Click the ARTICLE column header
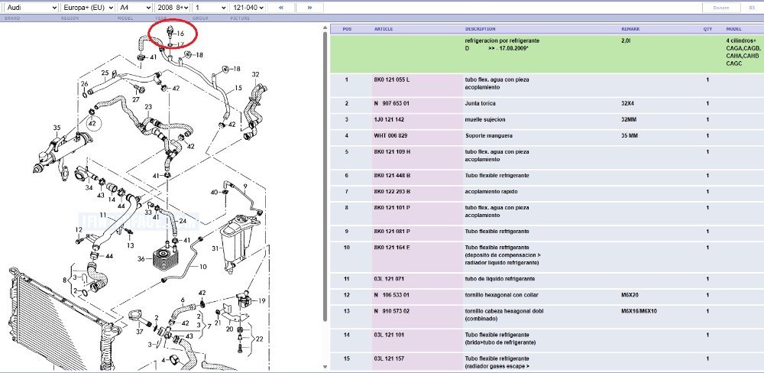Image resolution: width=764 pixels, height=373 pixels. coord(384,29)
